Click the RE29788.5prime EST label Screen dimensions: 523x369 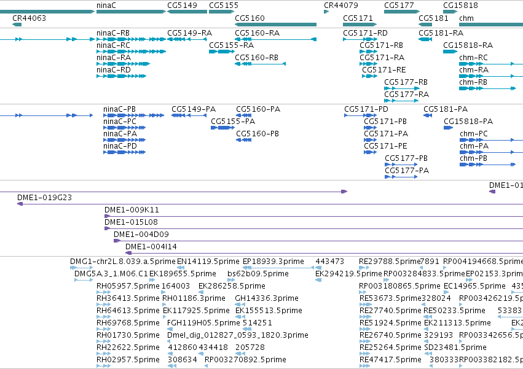point(390,262)
